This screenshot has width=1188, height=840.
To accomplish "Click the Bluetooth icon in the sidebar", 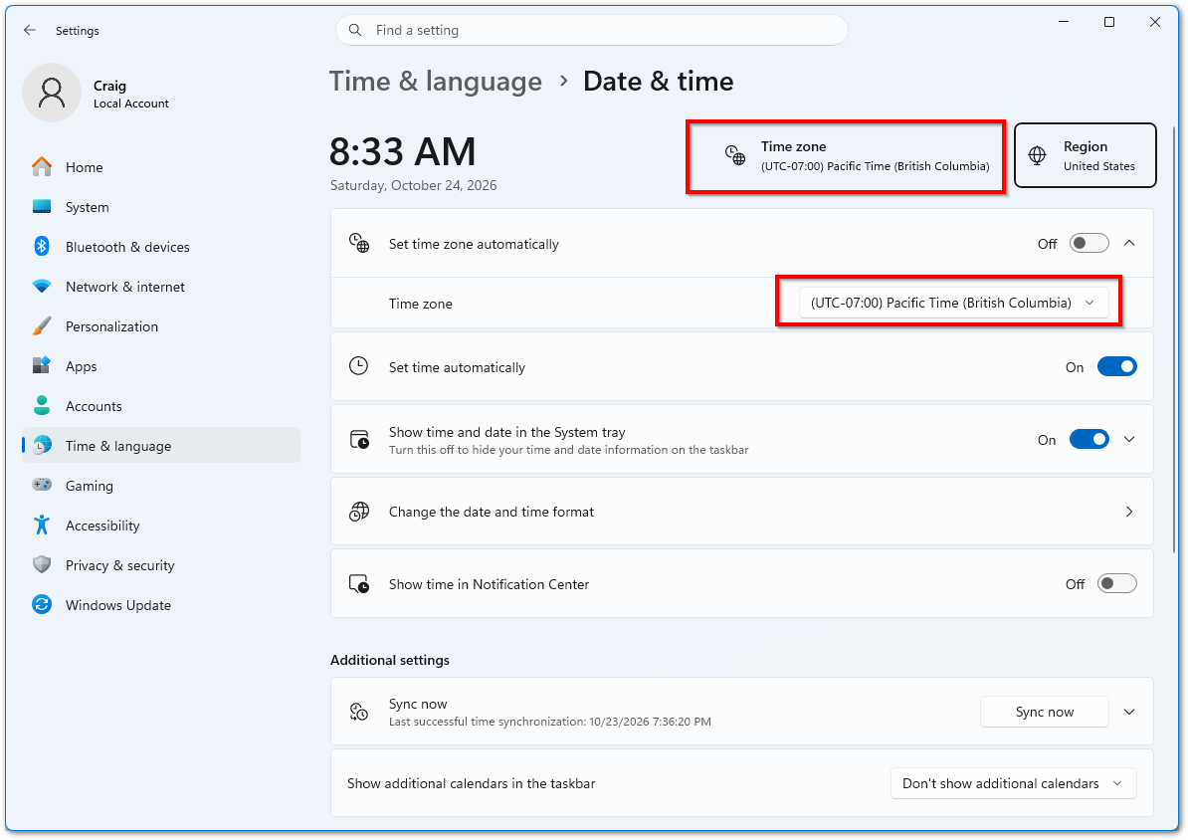I will pos(42,247).
